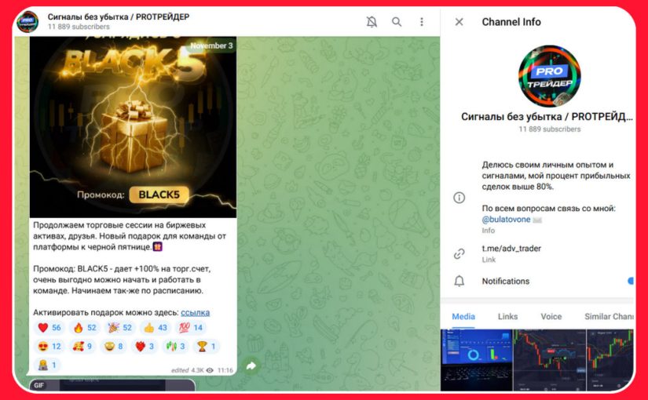Click the "ссылка" link in the message
The image size is (648, 400).
click(x=195, y=312)
